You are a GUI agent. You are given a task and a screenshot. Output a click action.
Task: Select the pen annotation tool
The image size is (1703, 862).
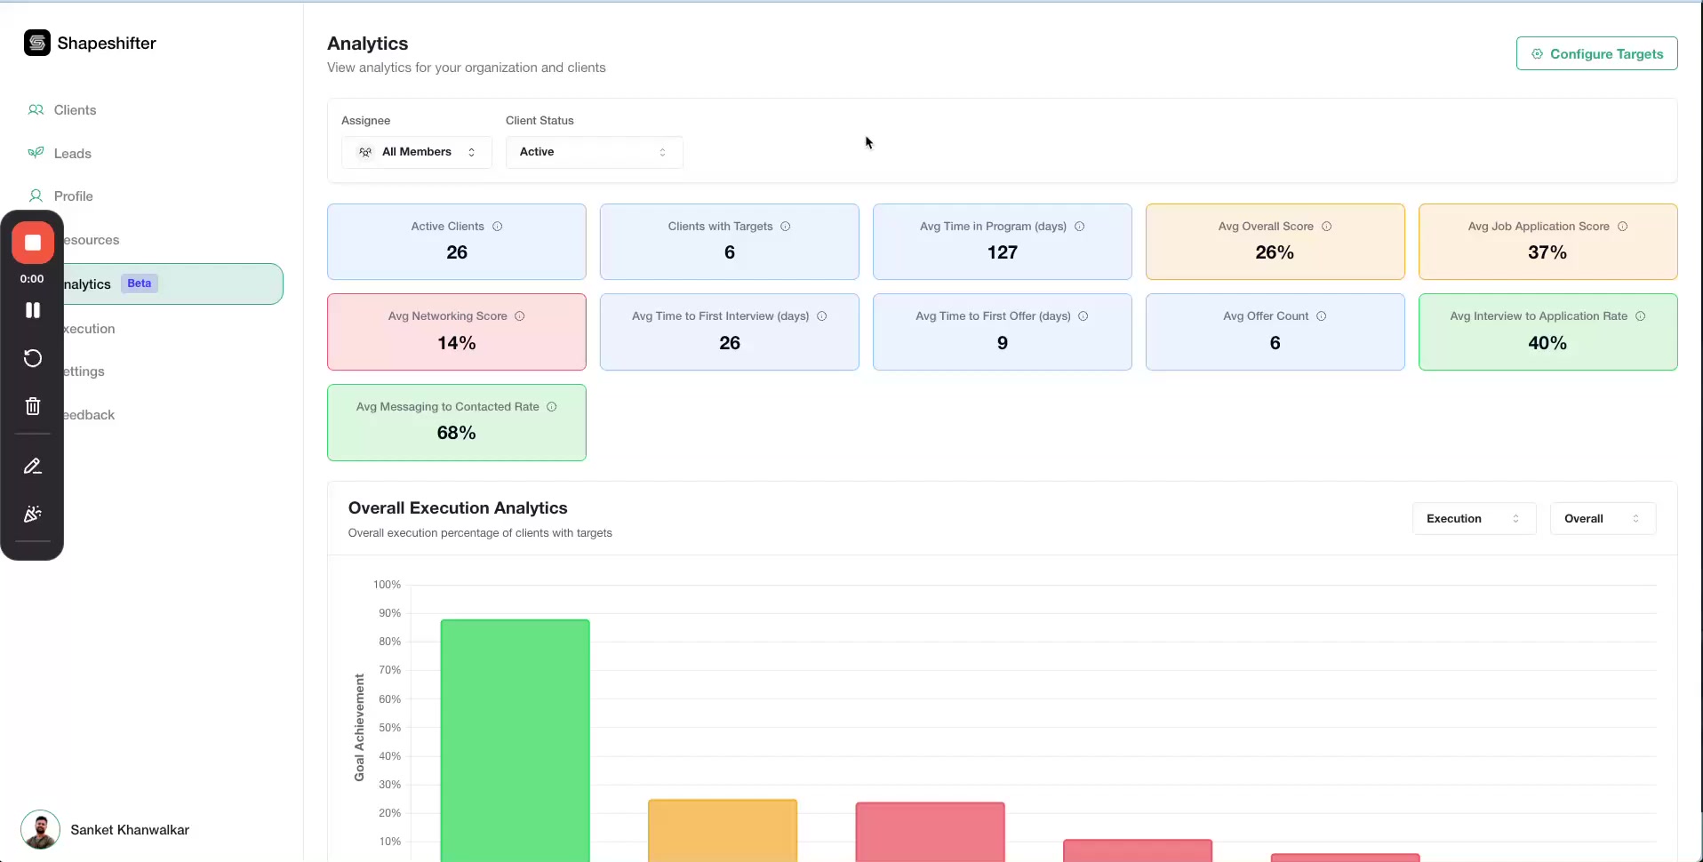pos(33,466)
